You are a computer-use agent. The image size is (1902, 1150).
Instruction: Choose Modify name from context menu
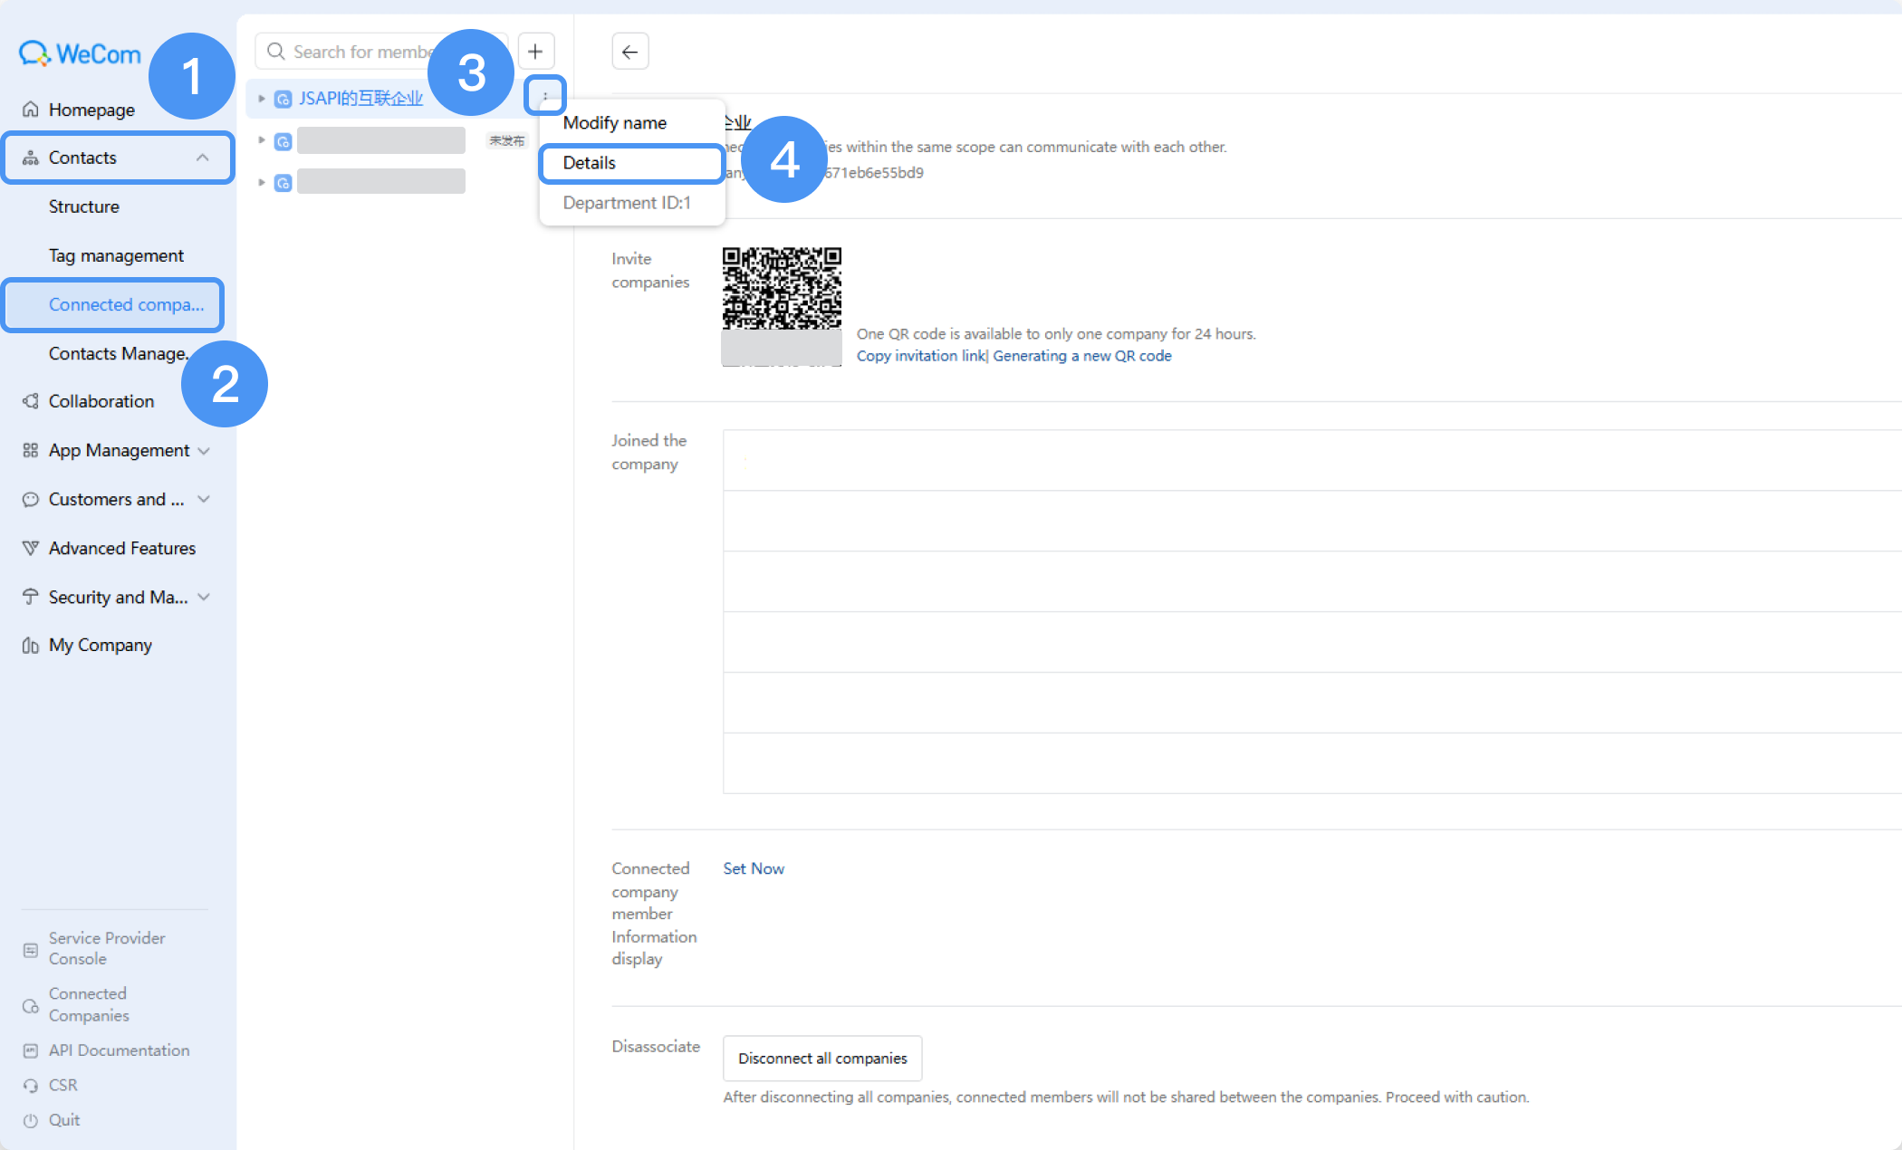point(615,122)
